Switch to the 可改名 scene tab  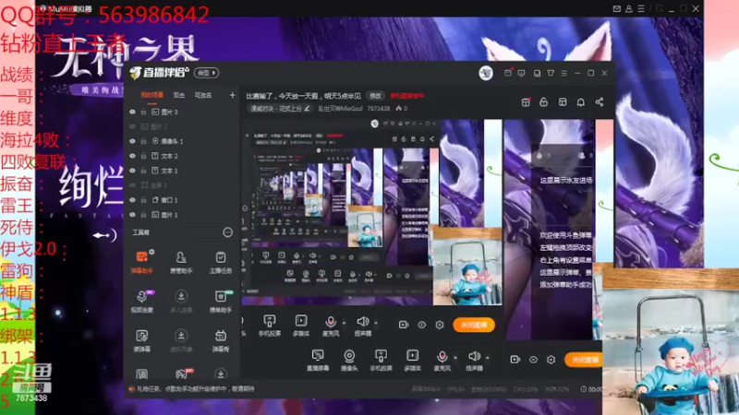tap(203, 96)
